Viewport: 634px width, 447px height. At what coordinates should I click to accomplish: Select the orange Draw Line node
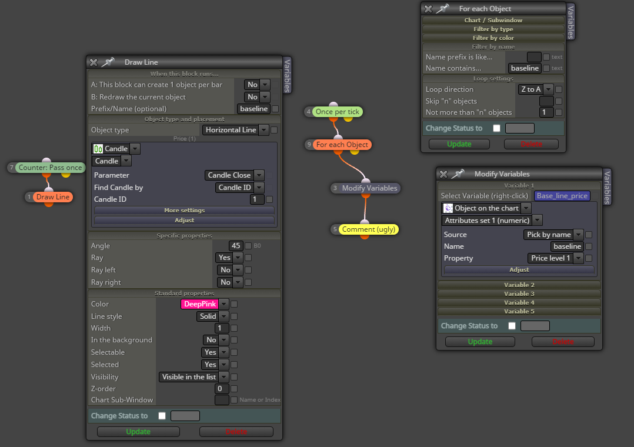(x=52, y=197)
